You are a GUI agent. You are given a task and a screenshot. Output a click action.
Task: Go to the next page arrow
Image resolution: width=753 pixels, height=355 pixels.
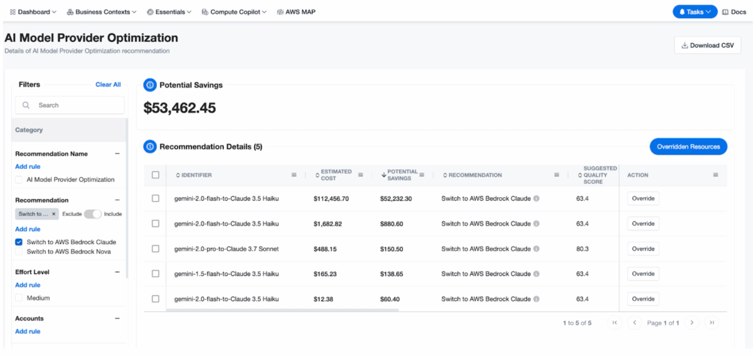pyautogui.click(x=692, y=322)
